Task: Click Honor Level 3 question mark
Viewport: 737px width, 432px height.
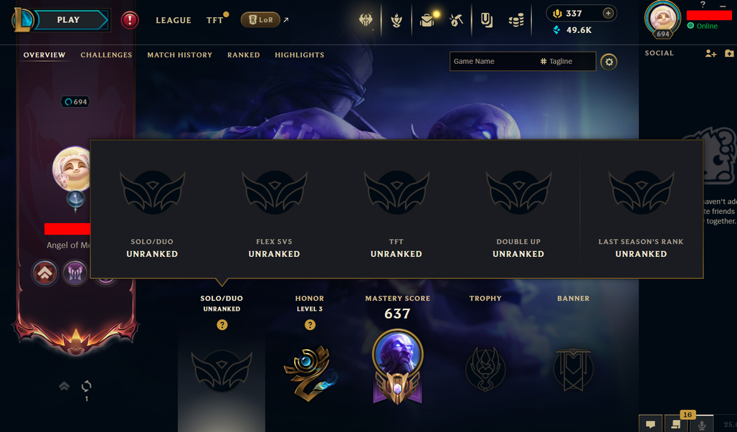Action: tap(310, 324)
